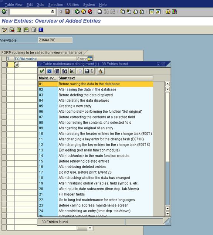Click the Short text column header
213x235 pixels.
(105, 78)
